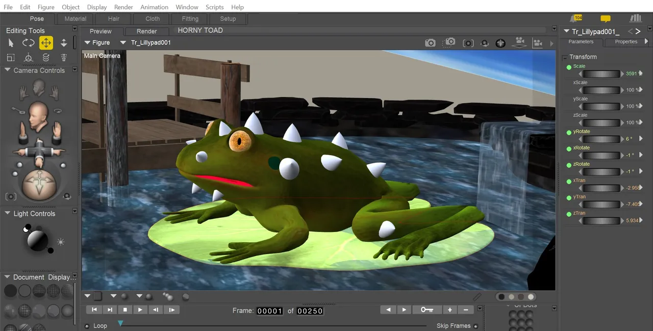Toggle the Loop option
This screenshot has width=653, height=331.
tap(87, 326)
